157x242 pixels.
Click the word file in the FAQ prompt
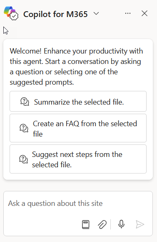[38, 134]
